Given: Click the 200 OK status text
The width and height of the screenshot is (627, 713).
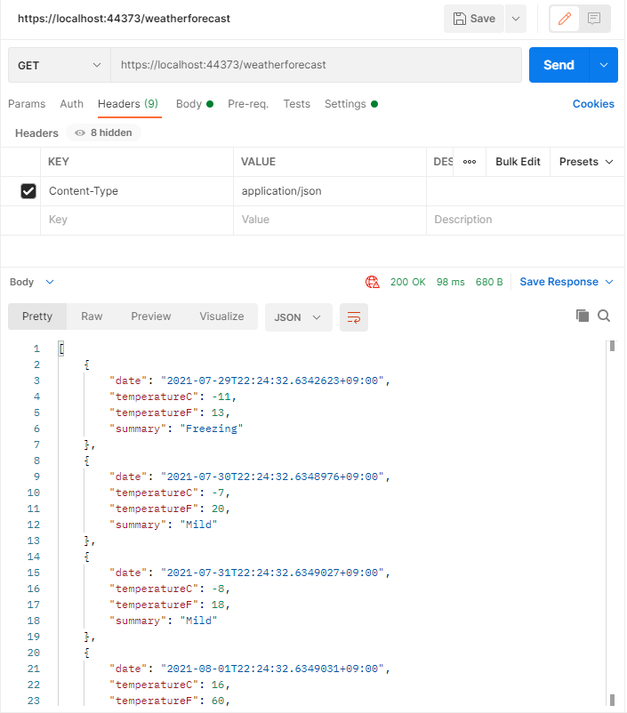Looking at the screenshot, I should (407, 282).
